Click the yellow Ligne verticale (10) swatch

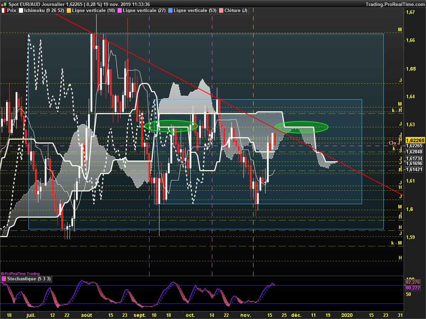pos(69,11)
